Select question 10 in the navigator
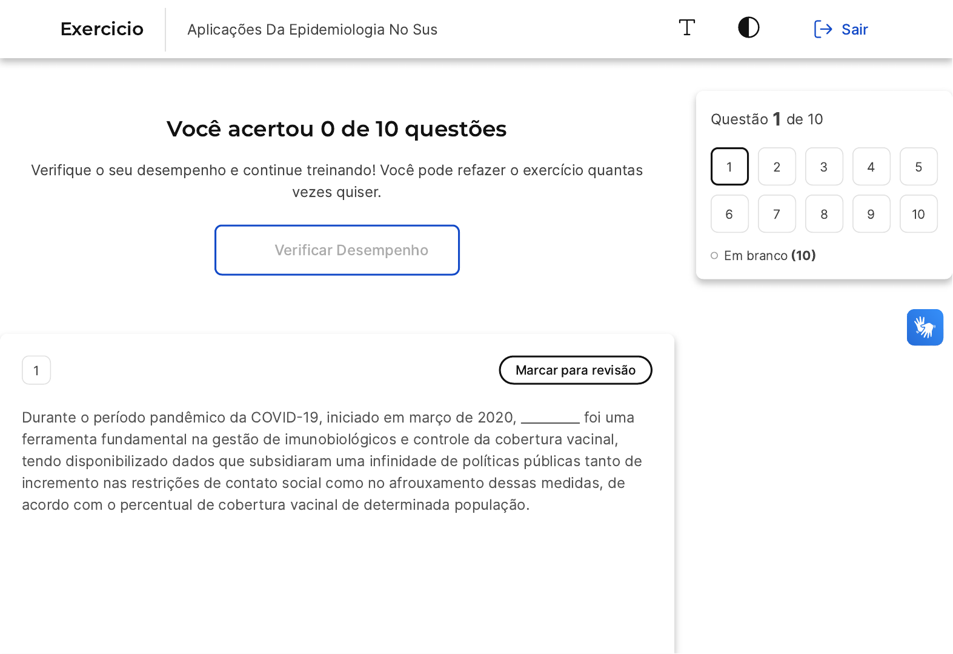This screenshot has height=654, width=953. click(918, 214)
